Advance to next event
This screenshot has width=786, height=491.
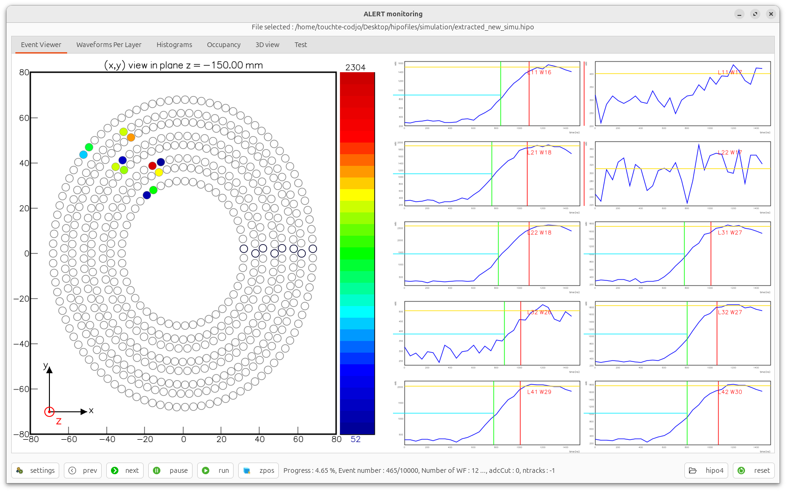tap(125, 471)
